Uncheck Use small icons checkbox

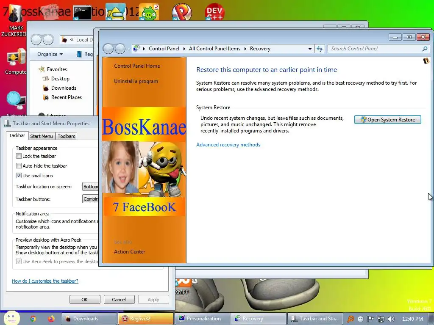point(19,176)
